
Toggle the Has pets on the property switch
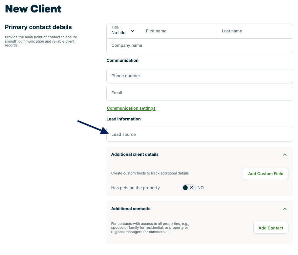[x=189, y=188]
